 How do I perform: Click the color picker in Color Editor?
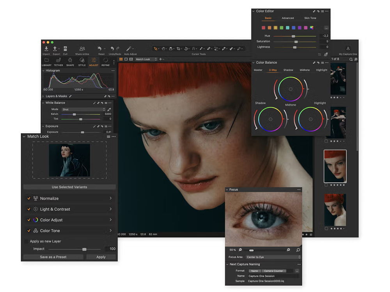click(x=326, y=55)
